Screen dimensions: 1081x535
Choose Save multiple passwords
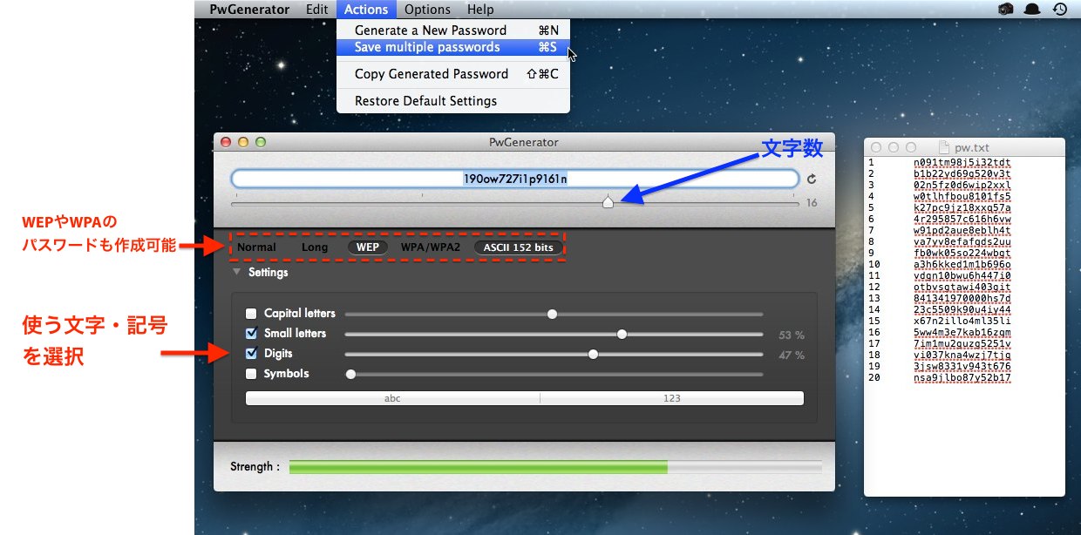pyautogui.click(x=453, y=47)
